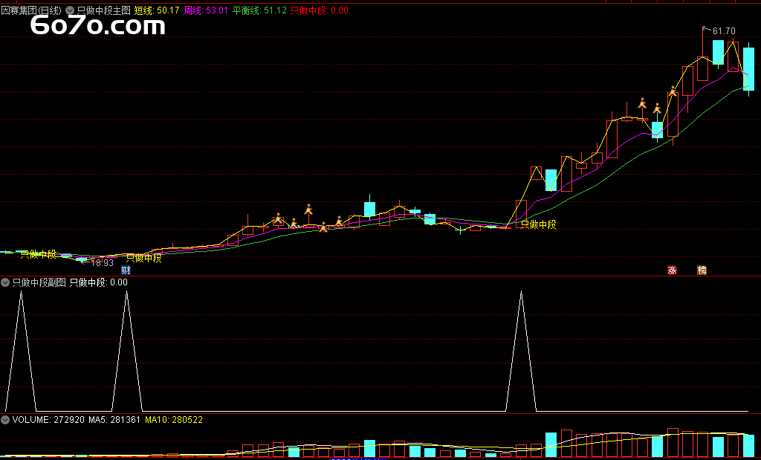Click the 周线: 53.01 value

(206, 10)
